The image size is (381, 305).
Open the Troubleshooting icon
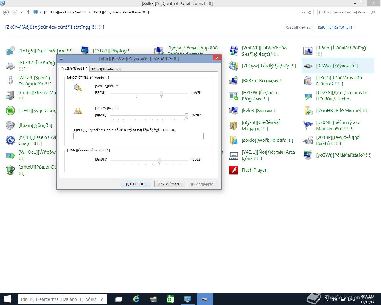(308, 51)
